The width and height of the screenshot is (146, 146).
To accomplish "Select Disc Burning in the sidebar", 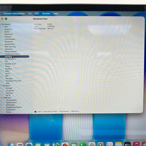I will coord(10,47).
